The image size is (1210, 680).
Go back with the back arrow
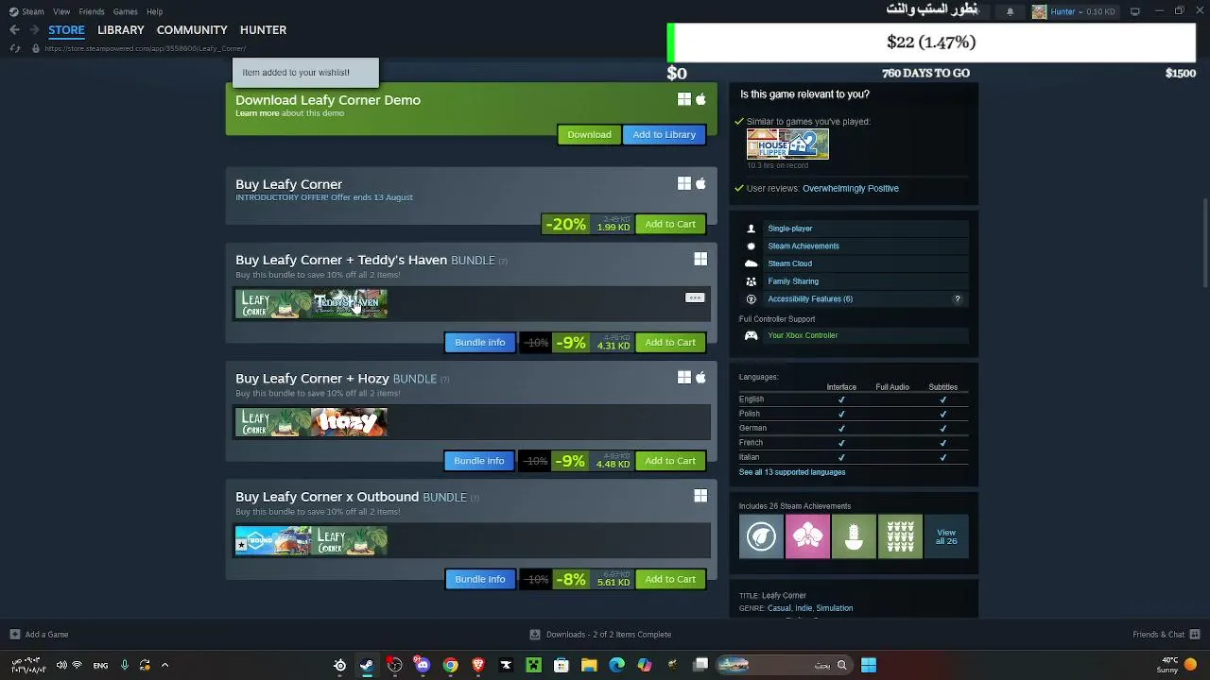[x=14, y=30]
